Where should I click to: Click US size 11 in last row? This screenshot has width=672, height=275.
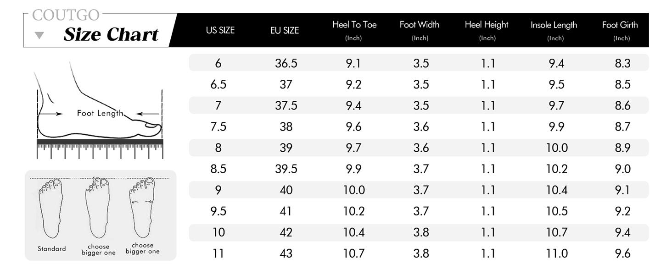click(218, 253)
